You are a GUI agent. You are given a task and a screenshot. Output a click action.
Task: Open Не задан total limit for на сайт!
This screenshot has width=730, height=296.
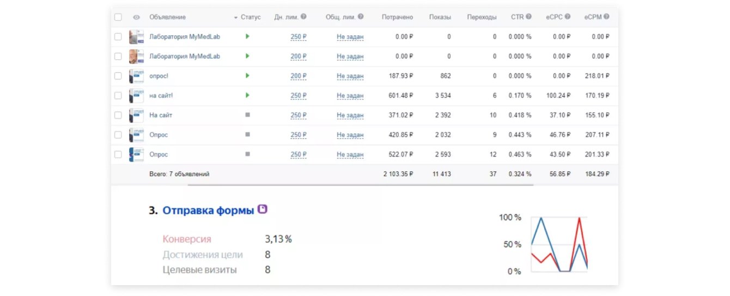coord(350,96)
